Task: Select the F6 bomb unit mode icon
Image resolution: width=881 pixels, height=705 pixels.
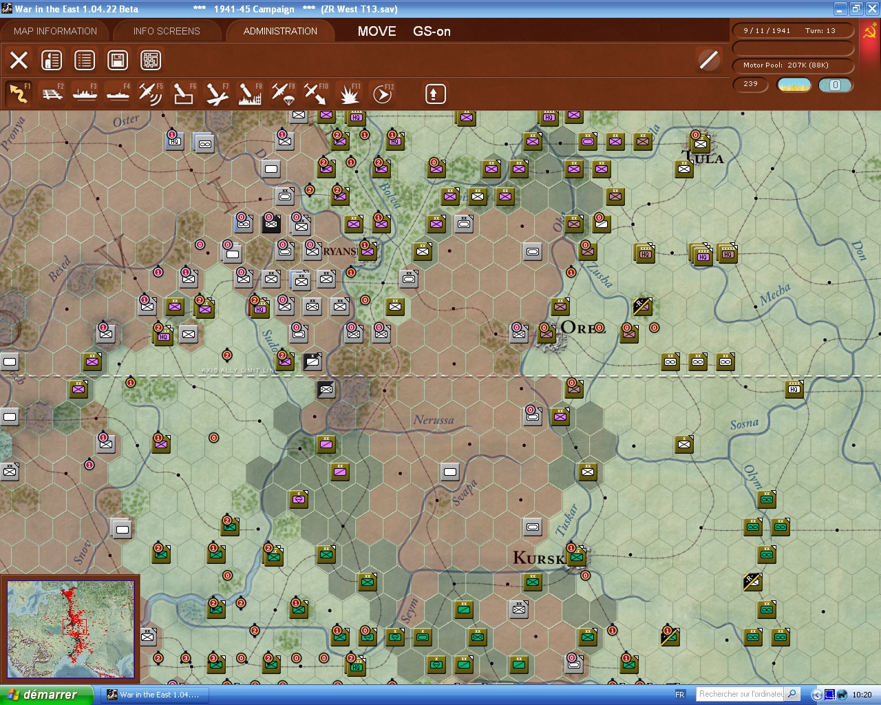Action: click(184, 94)
